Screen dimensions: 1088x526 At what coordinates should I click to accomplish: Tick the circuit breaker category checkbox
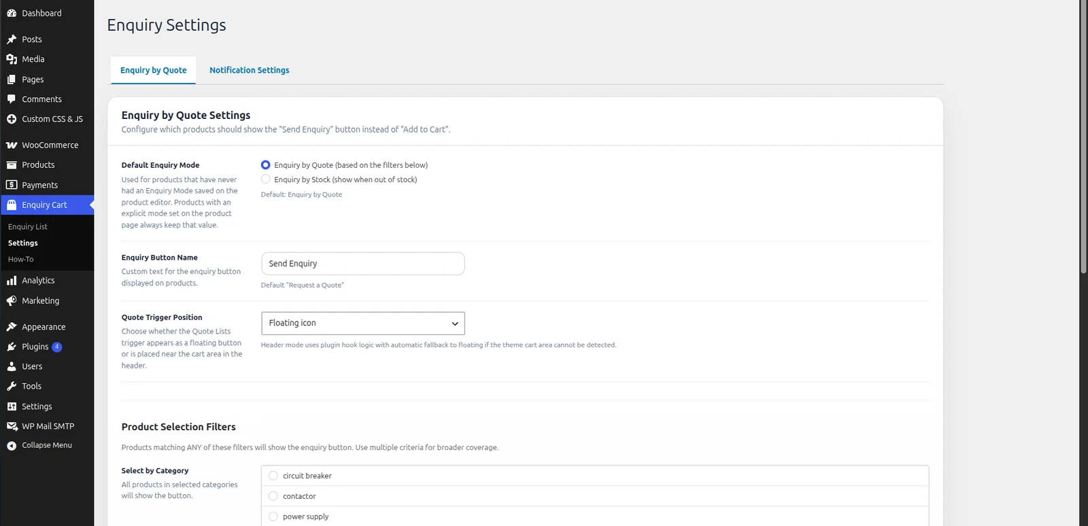point(273,476)
